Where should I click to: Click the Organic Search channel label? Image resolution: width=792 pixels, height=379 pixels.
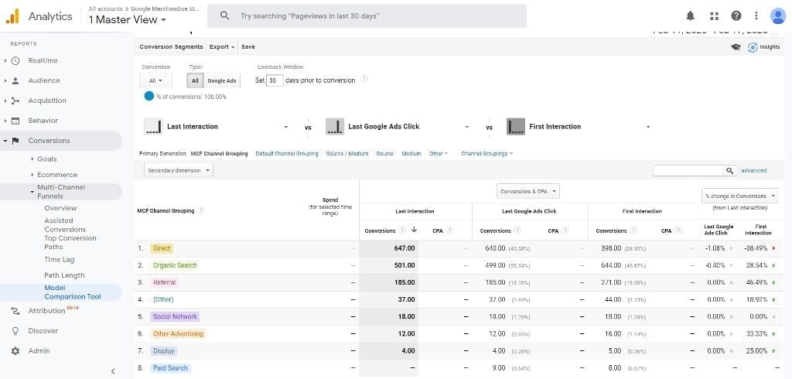point(175,265)
